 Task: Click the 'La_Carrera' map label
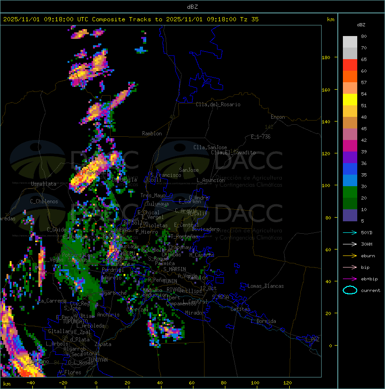tap(52, 301)
